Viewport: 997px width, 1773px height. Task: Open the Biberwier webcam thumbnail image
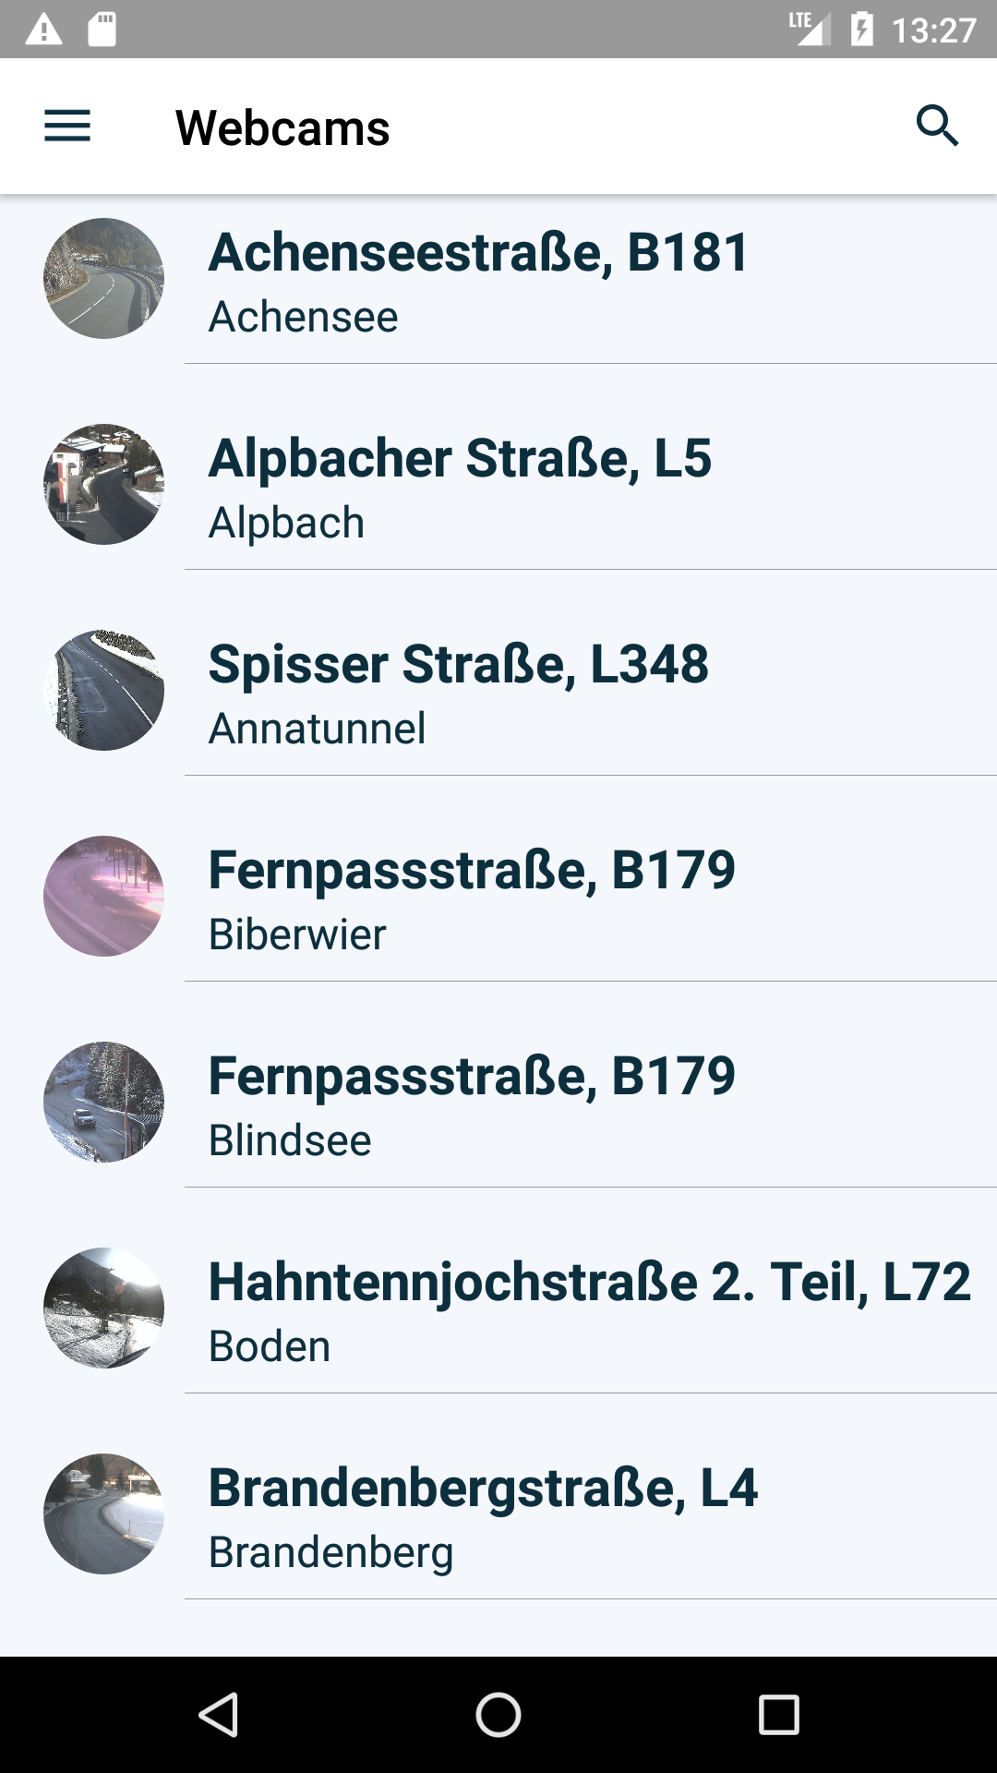pos(104,896)
